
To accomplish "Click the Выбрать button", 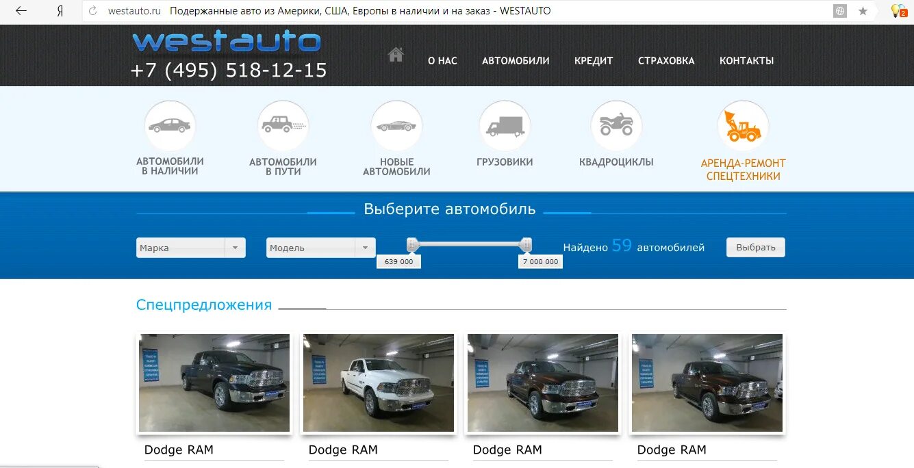I will (756, 248).
